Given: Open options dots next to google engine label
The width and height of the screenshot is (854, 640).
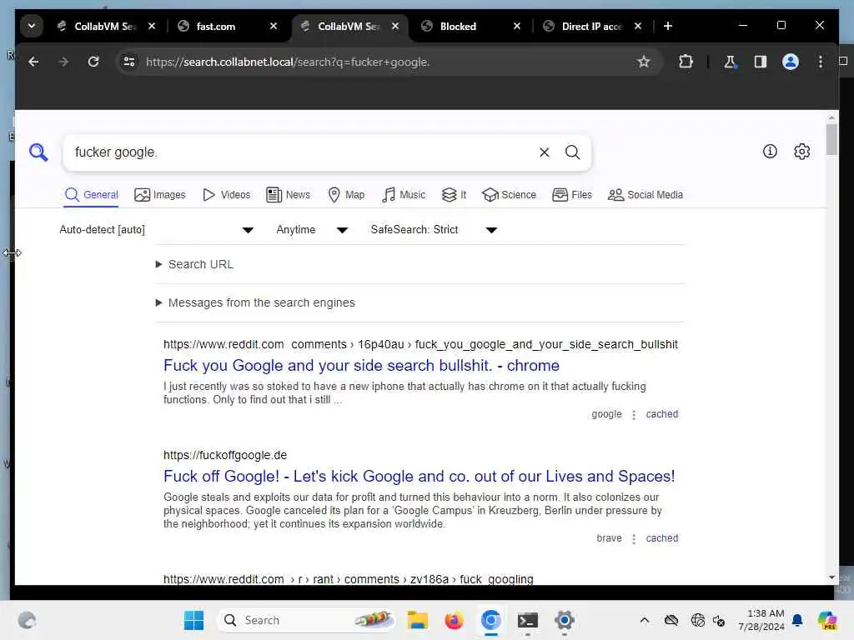Looking at the screenshot, I should 634,415.
